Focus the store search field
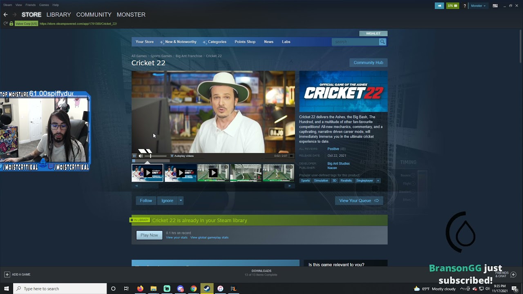523x294 pixels. [355, 42]
